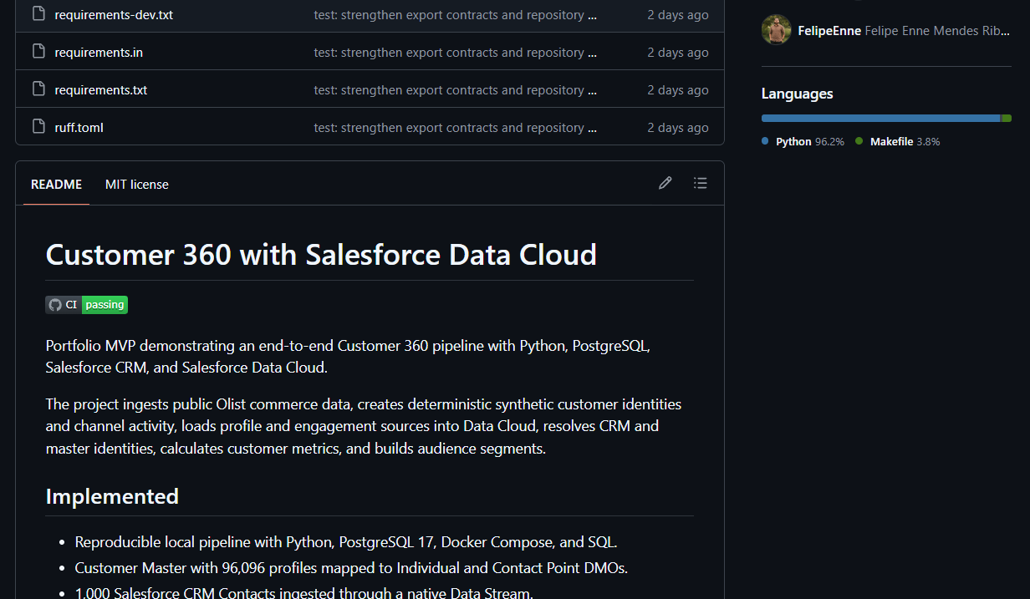This screenshot has height=599, width=1030.
Task: Open commit message for requirements.txt row
Action: click(456, 89)
